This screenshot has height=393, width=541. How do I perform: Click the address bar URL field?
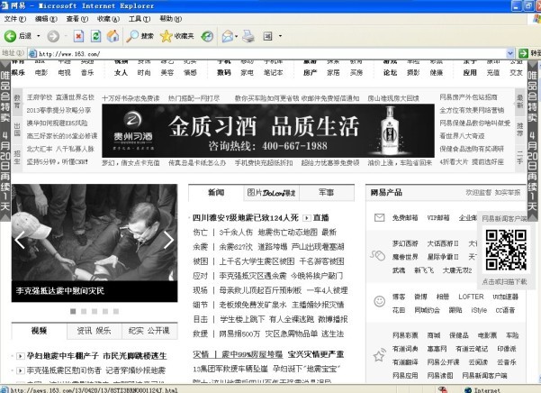click(x=270, y=54)
